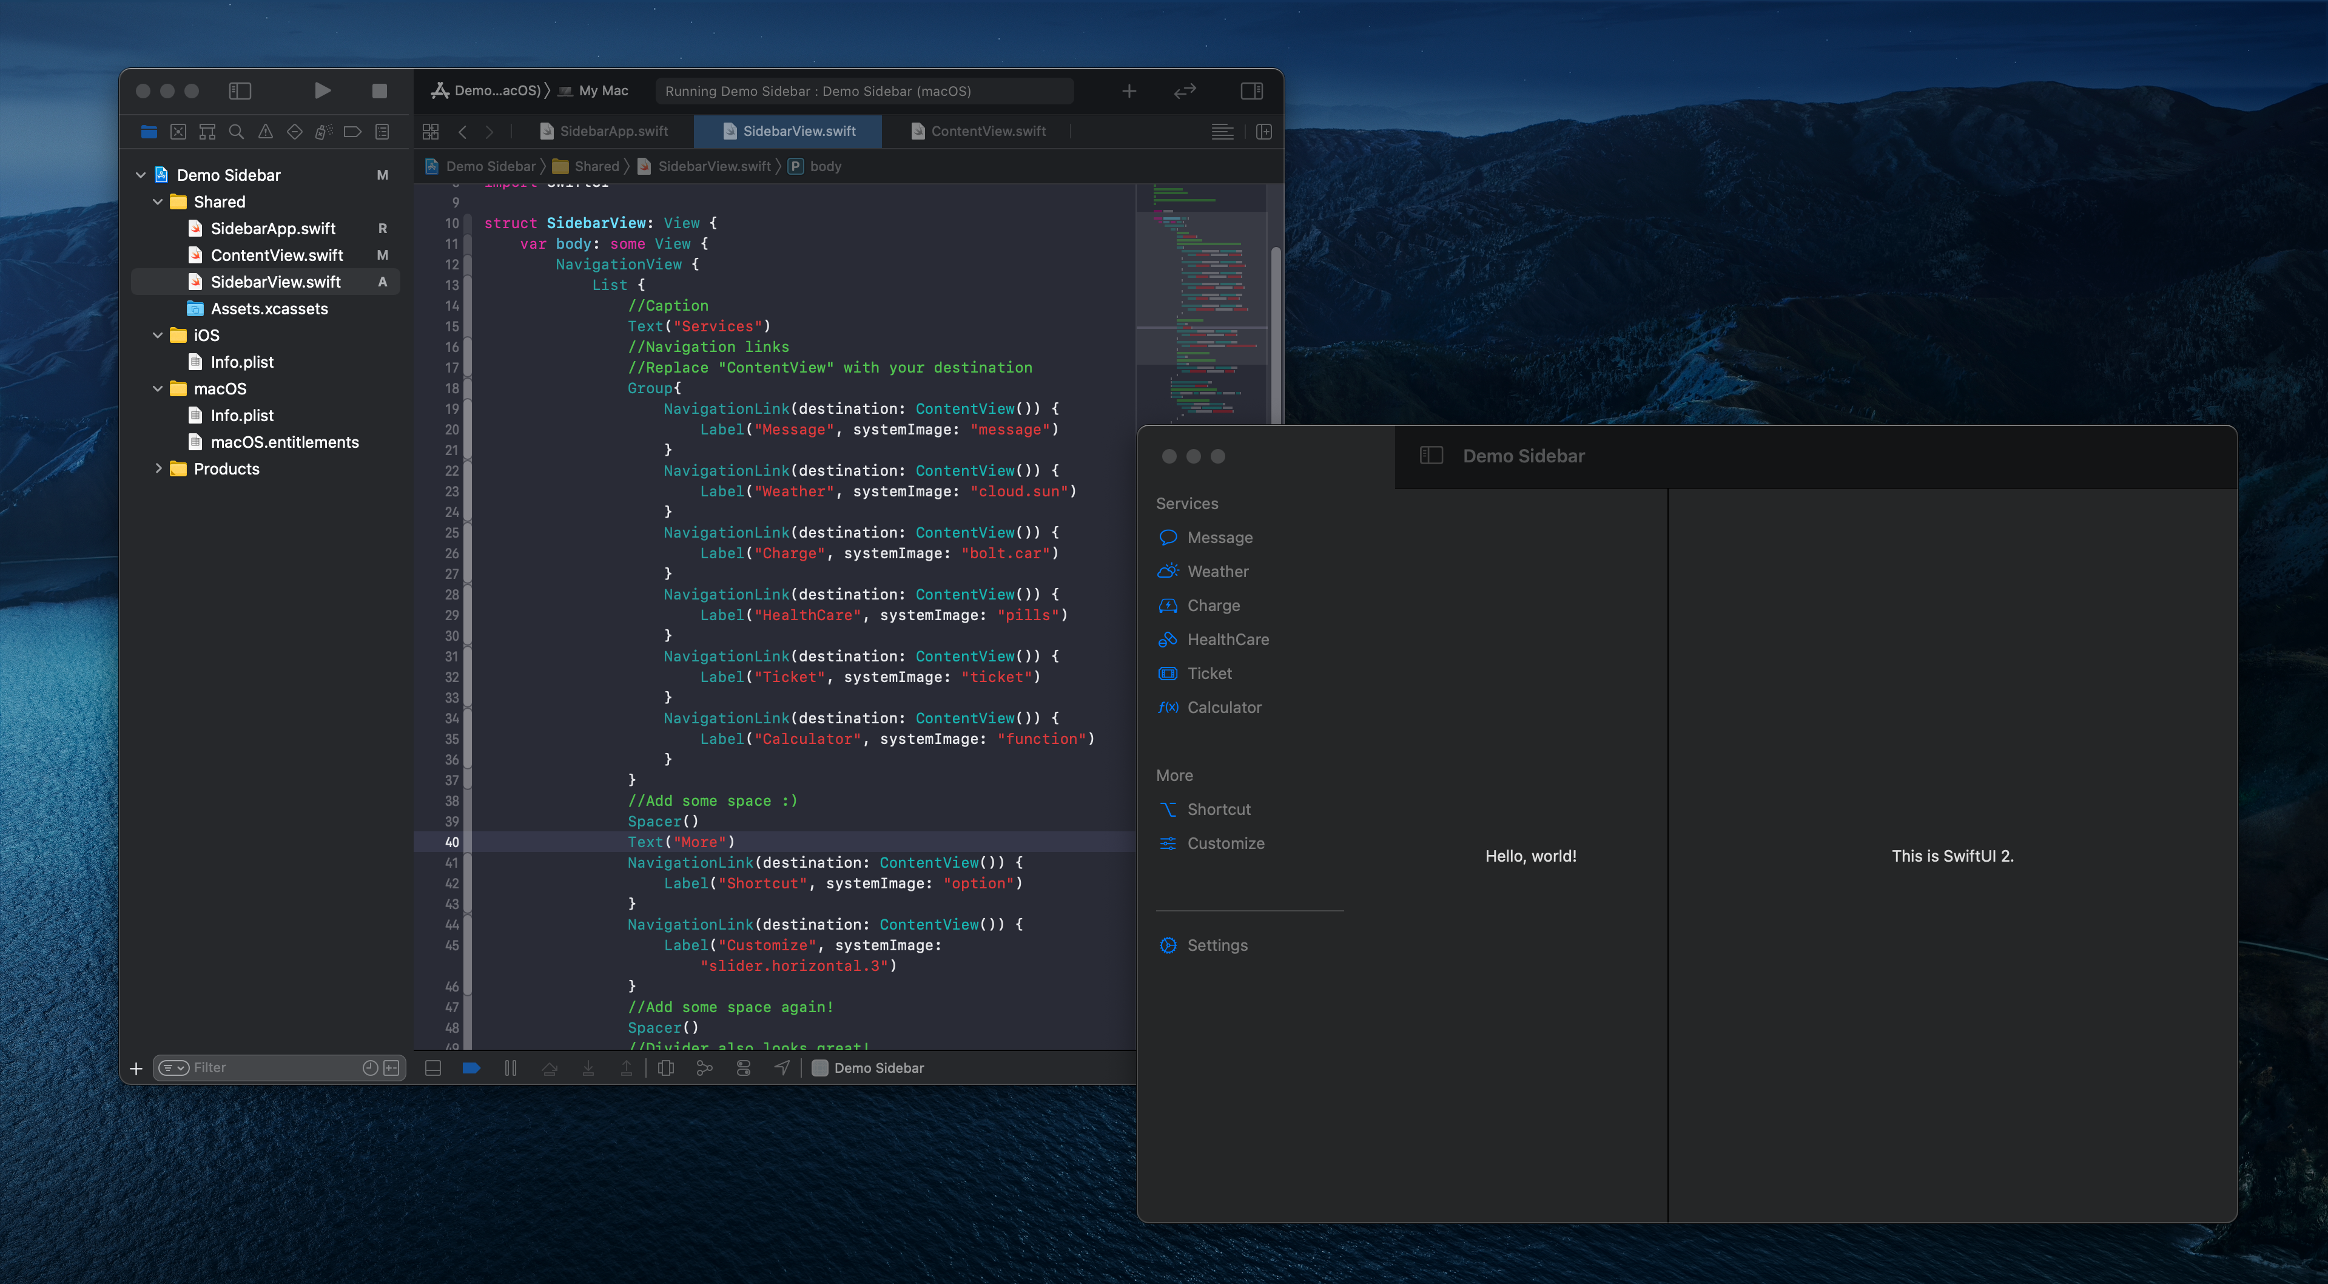Image resolution: width=2328 pixels, height=1284 pixels.
Task: Click the editor vertical scrollbar
Action: 1275,334
